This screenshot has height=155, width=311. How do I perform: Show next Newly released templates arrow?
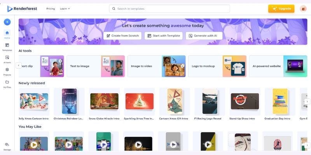(307, 102)
